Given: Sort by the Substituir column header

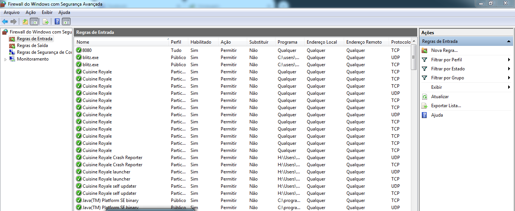Looking at the screenshot, I should (x=262, y=42).
